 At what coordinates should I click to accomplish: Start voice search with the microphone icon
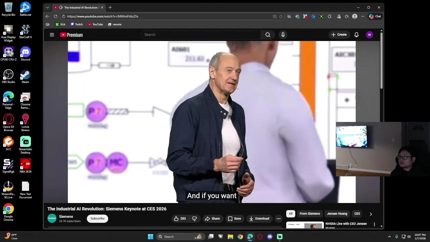click(283, 35)
